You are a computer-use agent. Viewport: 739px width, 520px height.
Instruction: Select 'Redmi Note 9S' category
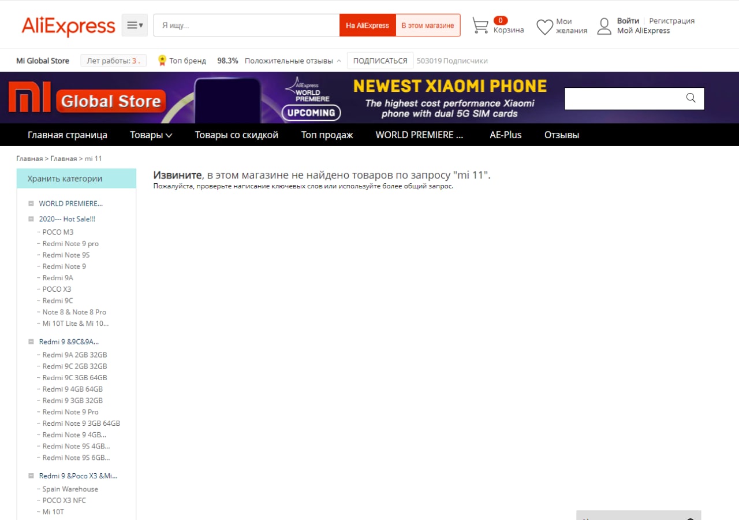(x=66, y=255)
